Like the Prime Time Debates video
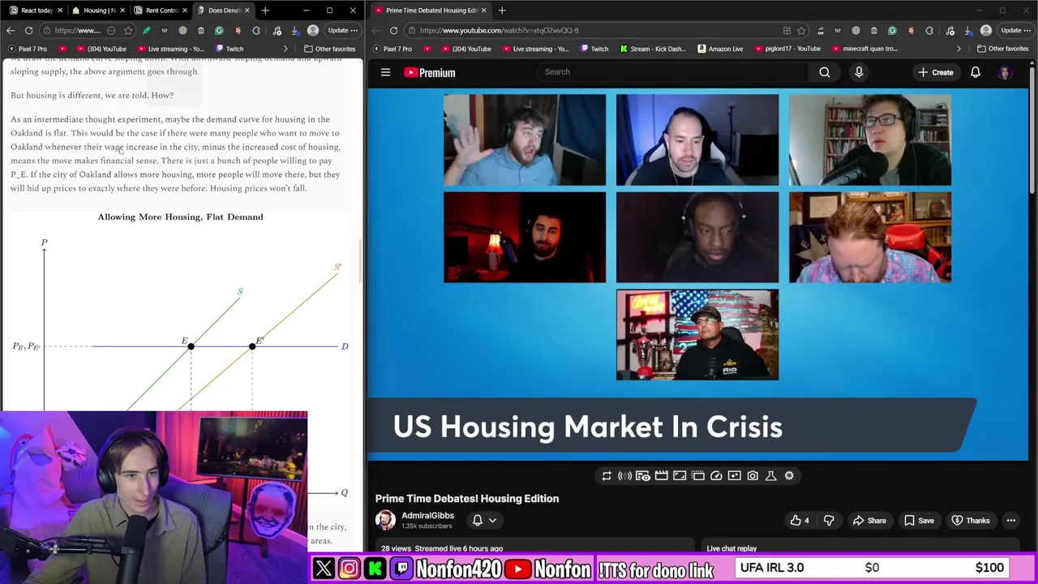The image size is (1038, 584). tap(800, 521)
